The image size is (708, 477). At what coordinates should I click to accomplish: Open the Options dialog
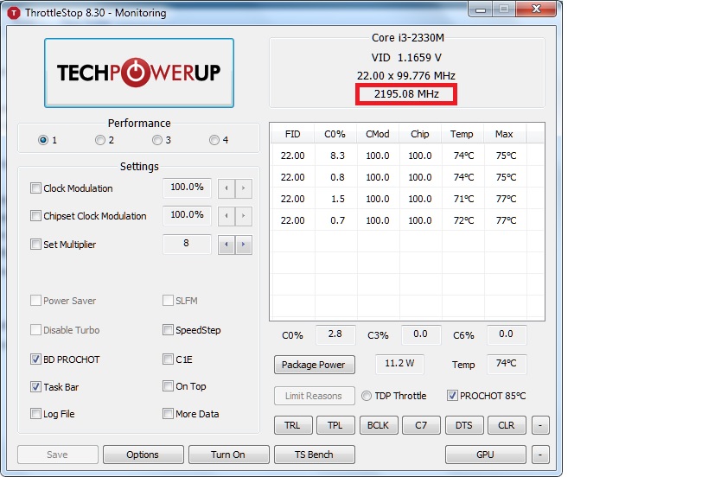coord(143,455)
